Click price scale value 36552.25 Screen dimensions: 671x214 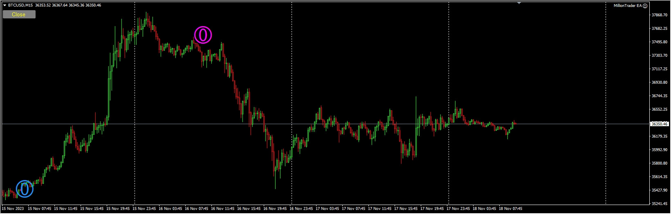click(x=659, y=109)
